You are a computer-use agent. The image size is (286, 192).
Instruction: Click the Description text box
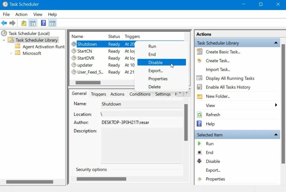pyautogui.click(x=142, y=145)
